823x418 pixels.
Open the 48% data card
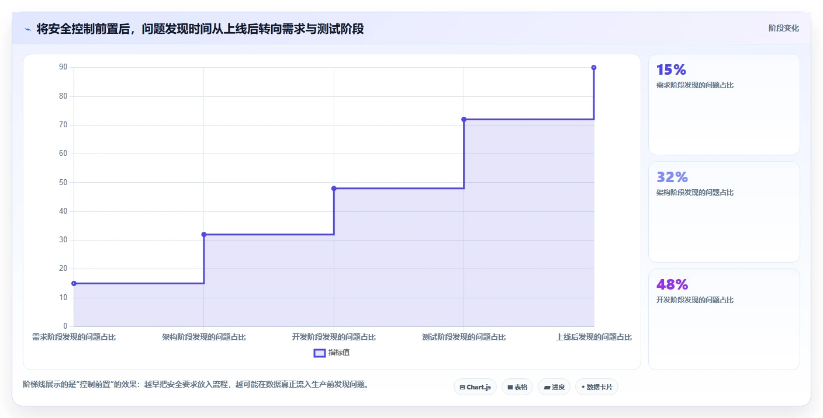click(724, 319)
